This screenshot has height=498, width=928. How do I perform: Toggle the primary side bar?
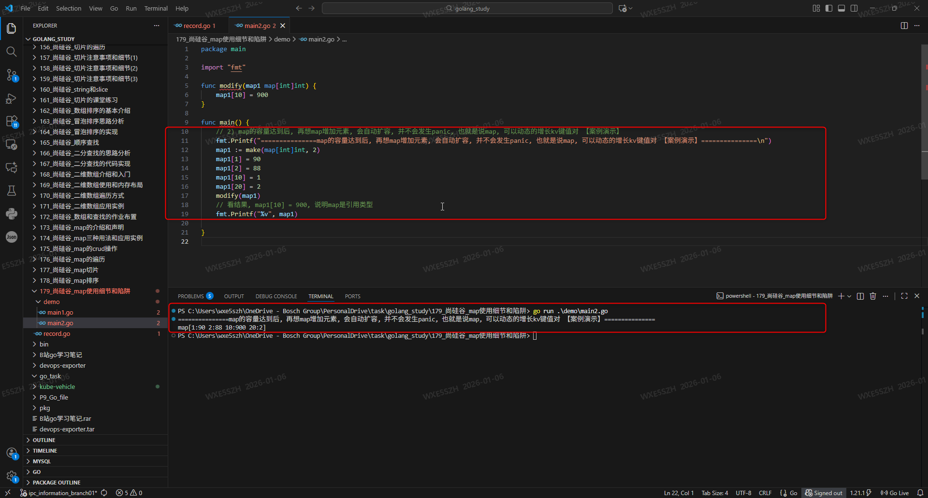[829, 8]
